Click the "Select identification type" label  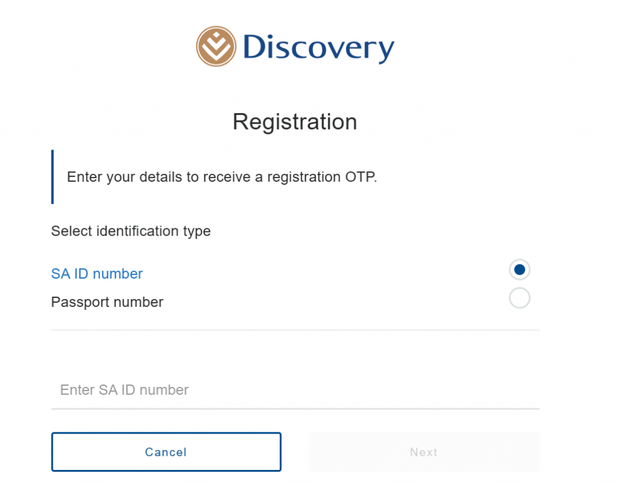click(x=131, y=231)
